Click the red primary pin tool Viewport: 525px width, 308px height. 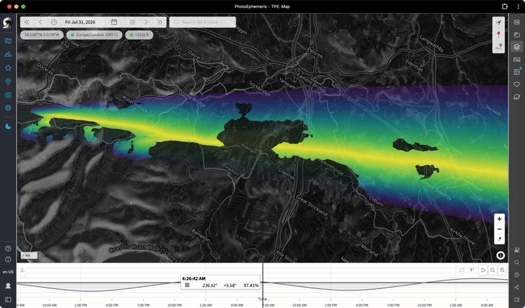[499, 35]
